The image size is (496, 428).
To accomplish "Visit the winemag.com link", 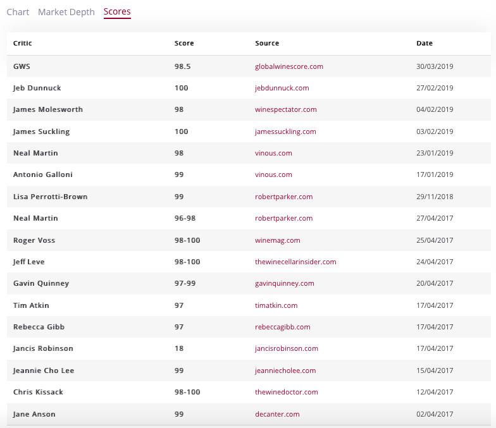I will point(277,240).
